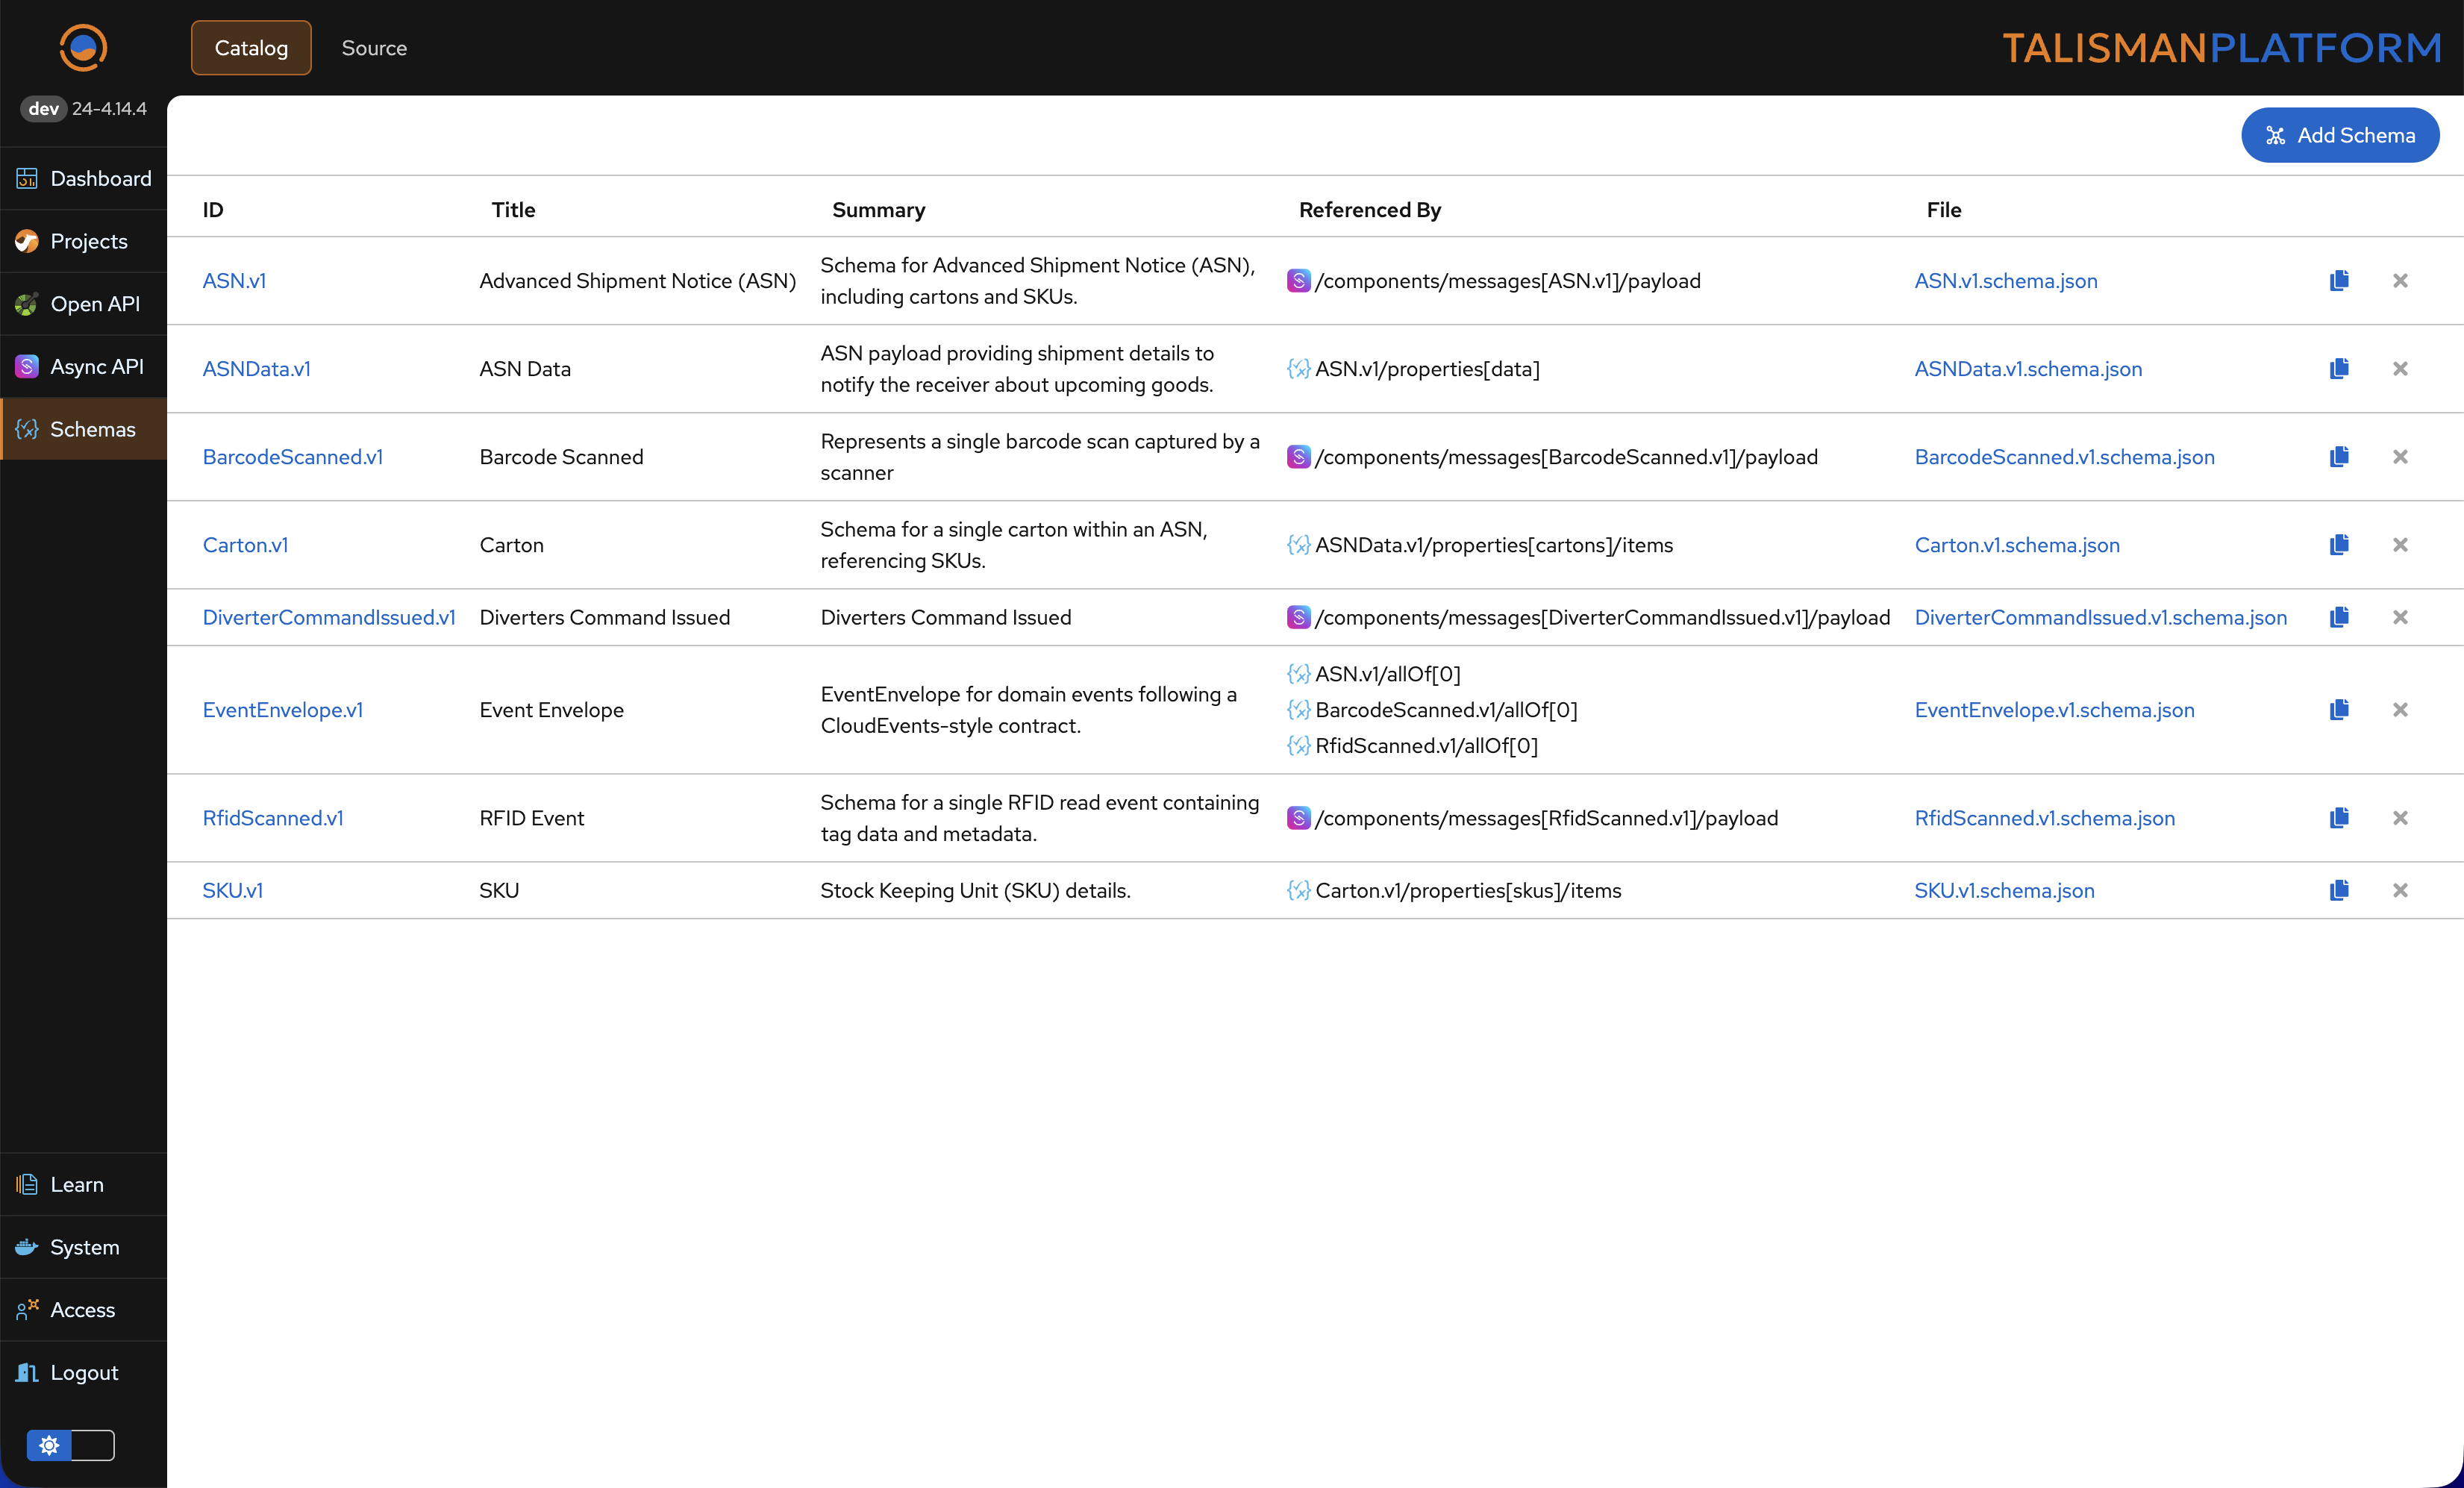
Task: Remove the EventEnvelope.v1 schema
Action: [2399, 710]
